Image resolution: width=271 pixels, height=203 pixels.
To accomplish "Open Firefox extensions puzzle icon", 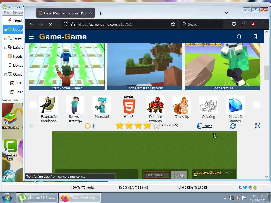I will (243, 24).
